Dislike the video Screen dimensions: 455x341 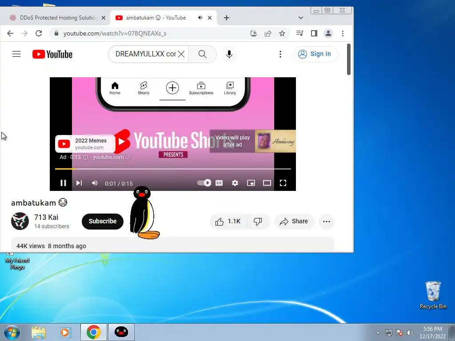pos(258,222)
